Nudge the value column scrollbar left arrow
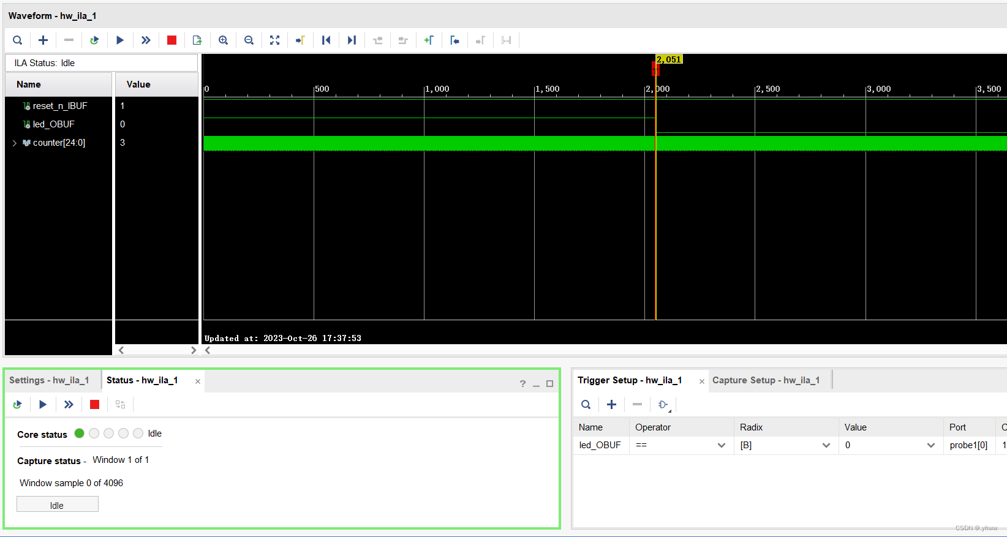Viewport: 1007px width, 537px height. tap(121, 350)
